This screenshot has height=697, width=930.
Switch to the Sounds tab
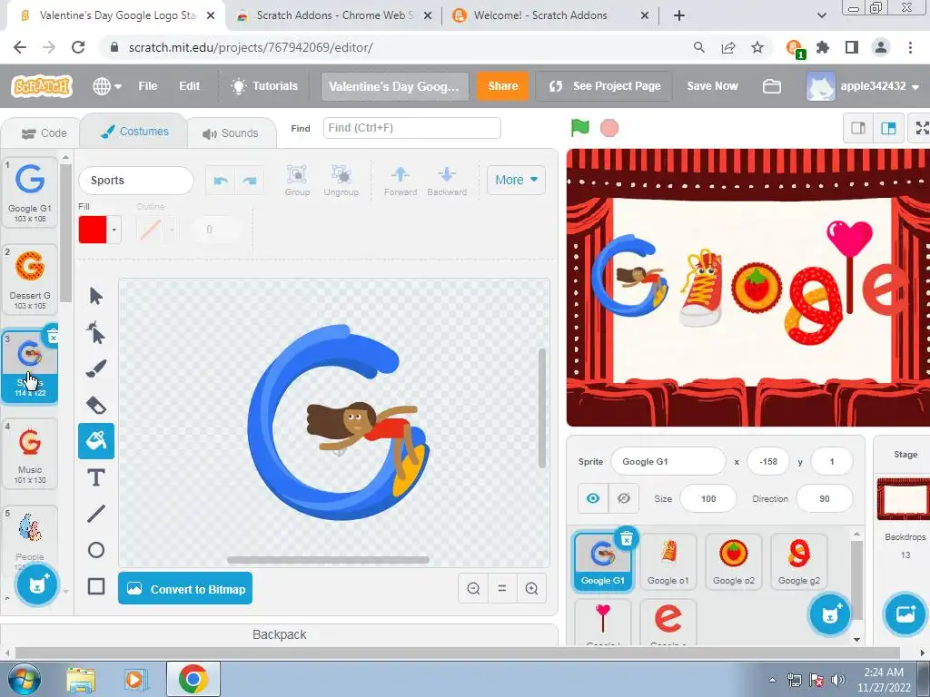231,133
